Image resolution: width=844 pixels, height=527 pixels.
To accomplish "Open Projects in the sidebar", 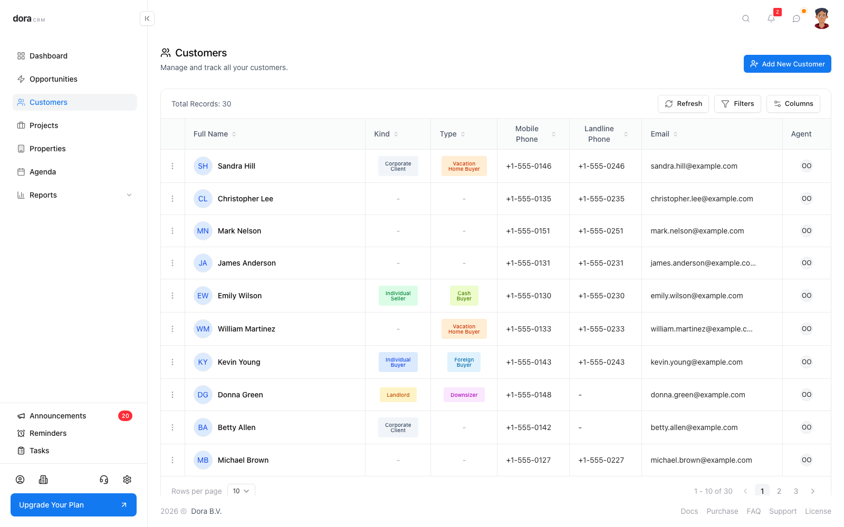I will (x=75, y=125).
